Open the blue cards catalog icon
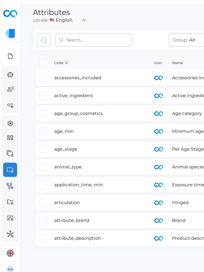 [10, 33]
